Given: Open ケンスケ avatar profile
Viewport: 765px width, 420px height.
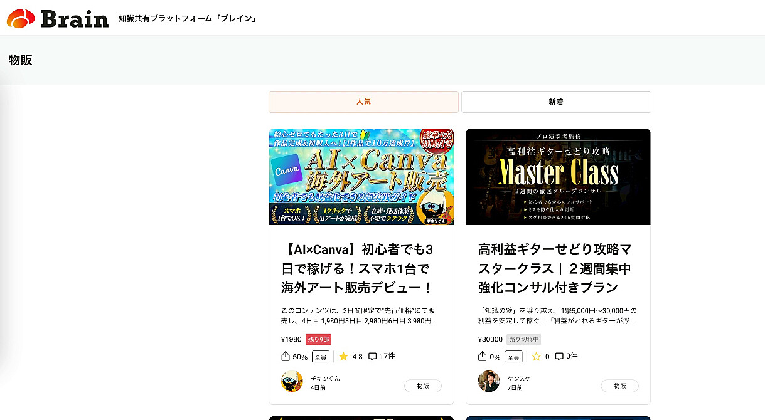Looking at the screenshot, I should pyautogui.click(x=489, y=381).
